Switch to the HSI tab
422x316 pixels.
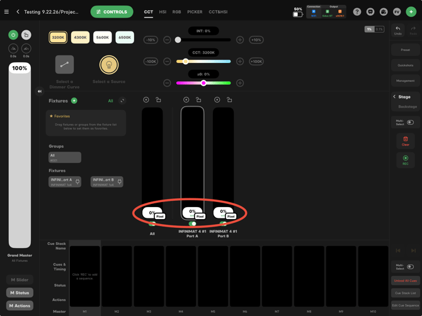click(x=163, y=12)
